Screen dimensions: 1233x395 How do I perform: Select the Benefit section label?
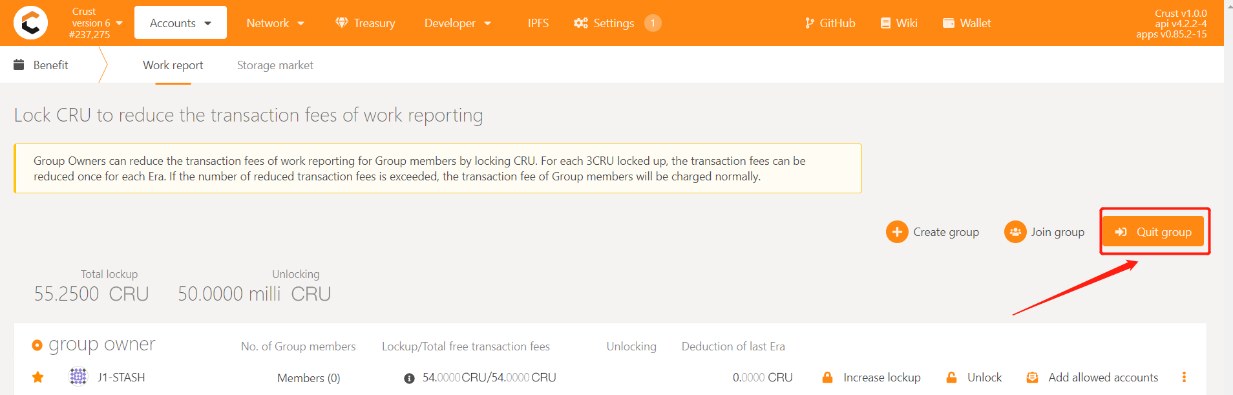click(50, 65)
